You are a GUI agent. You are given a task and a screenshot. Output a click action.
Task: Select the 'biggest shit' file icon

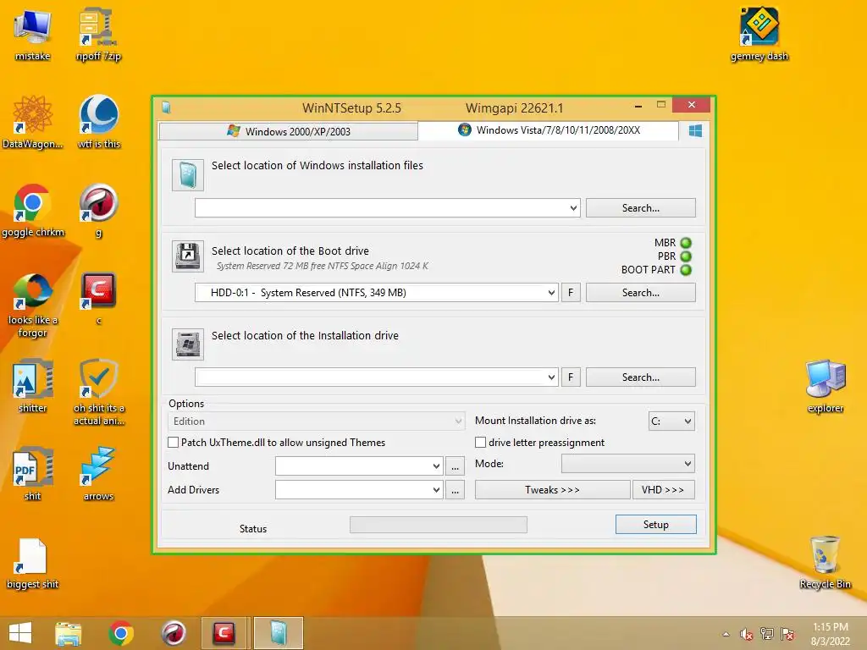[x=33, y=564]
